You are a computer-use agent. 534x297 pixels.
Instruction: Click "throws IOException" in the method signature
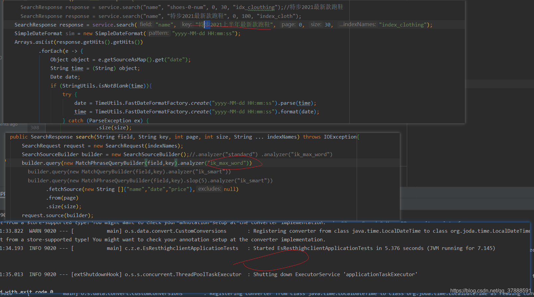(x=330, y=137)
